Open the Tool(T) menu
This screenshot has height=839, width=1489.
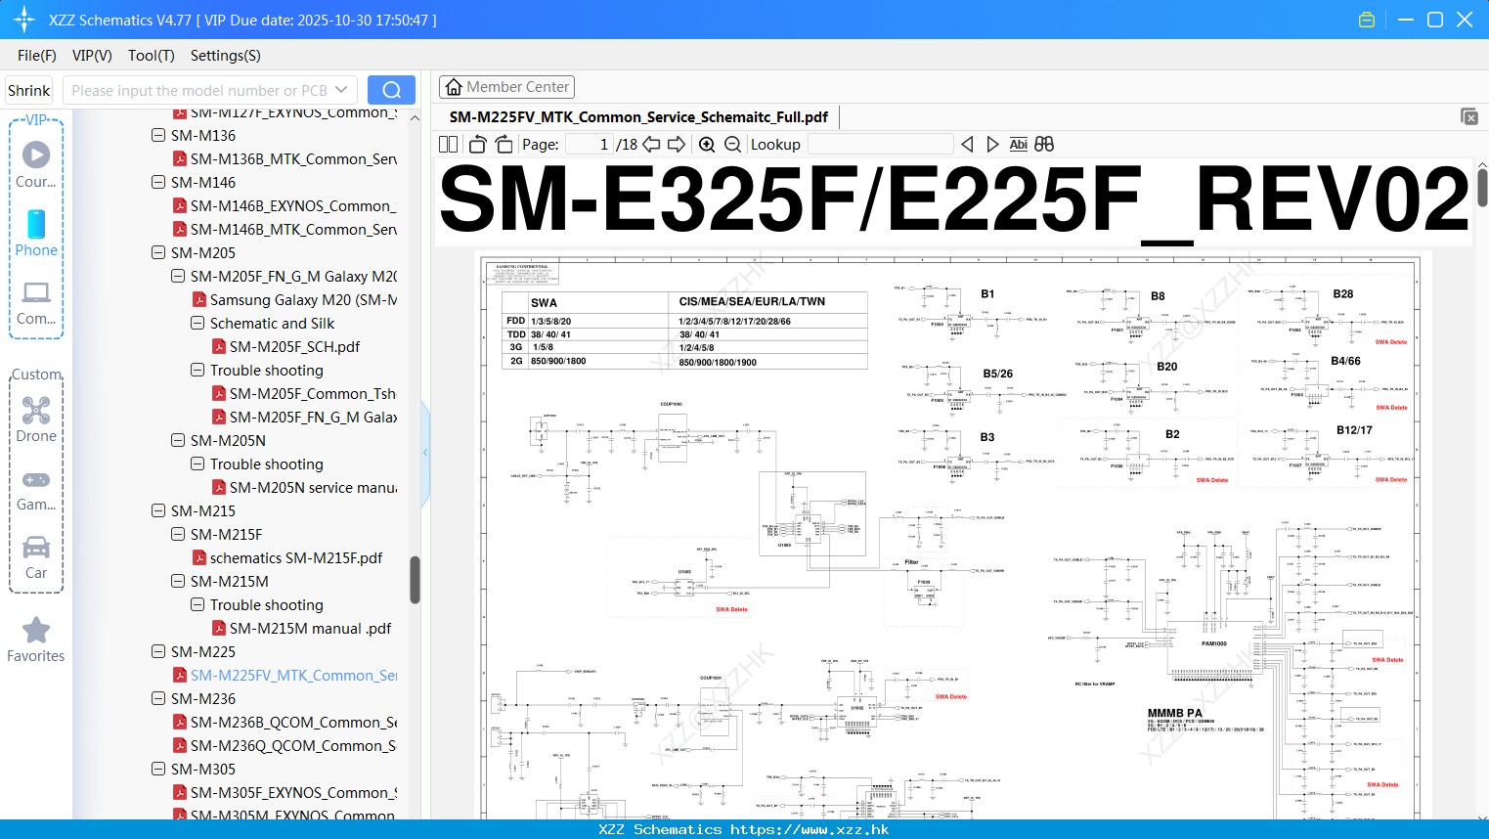[152, 56]
